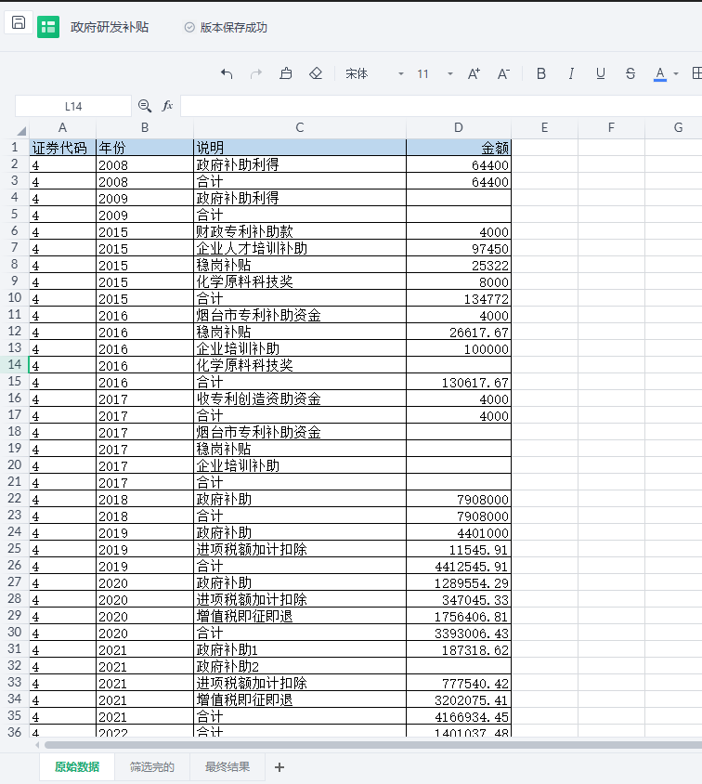
Task: Click cell 政府补助1
Action: point(300,649)
